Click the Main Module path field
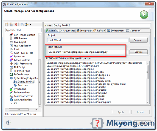 (x=88, y=52)
